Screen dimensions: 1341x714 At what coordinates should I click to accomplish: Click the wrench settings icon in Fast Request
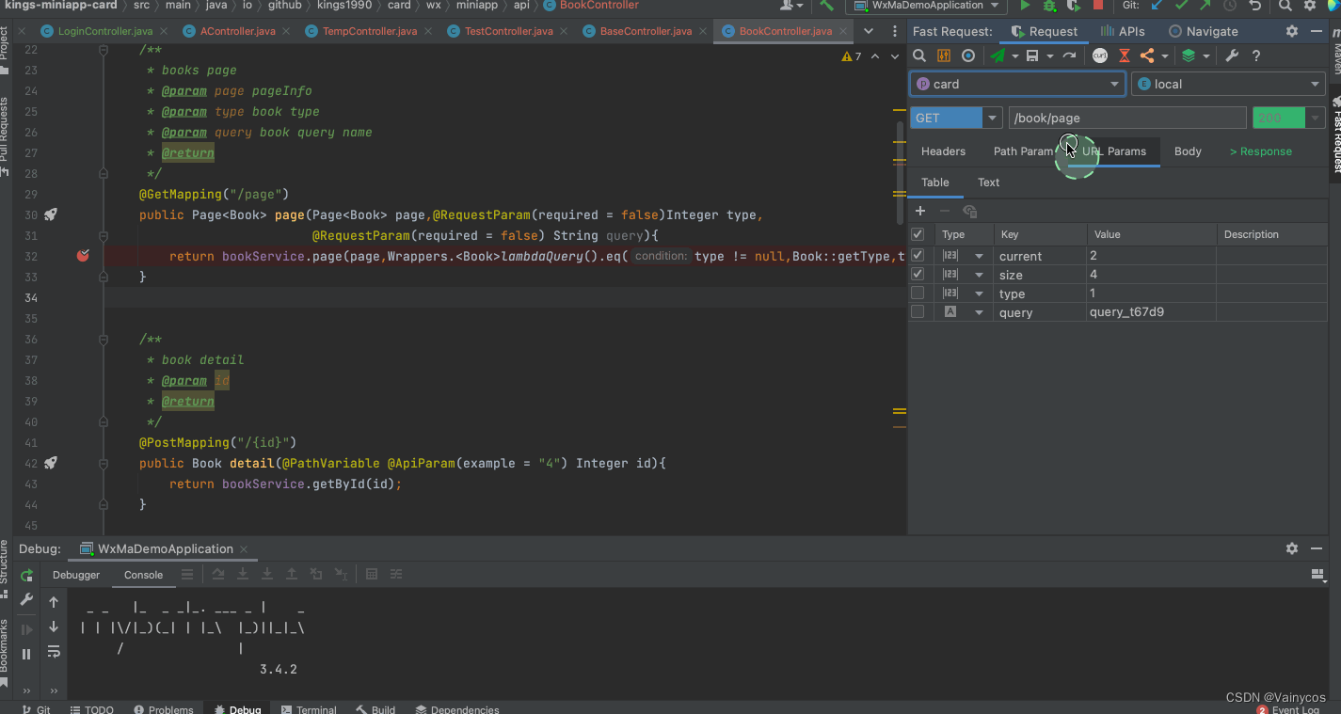point(1231,56)
